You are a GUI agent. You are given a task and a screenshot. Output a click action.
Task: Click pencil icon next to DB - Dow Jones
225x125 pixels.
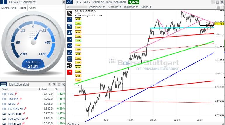pos(24,114)
